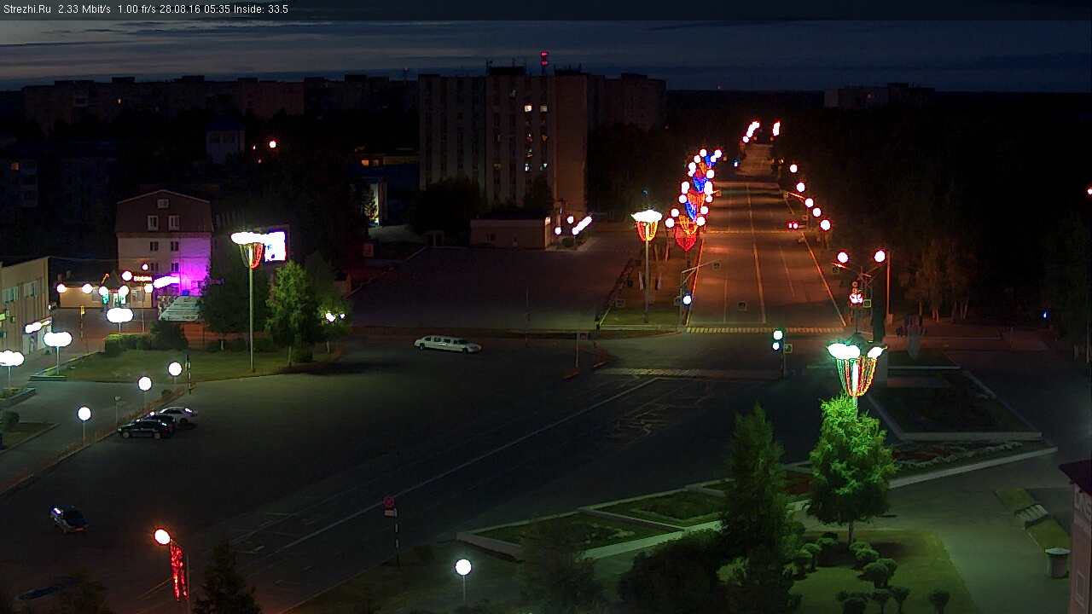Click the "1.00 fr/s" frame rate value
Image resolution: width=1092 pixels, height=614 pixels.
pos(138,9)
